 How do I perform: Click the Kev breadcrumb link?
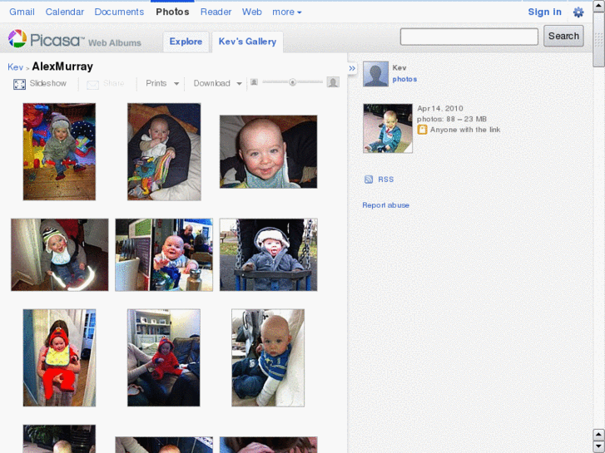[16, 67]
